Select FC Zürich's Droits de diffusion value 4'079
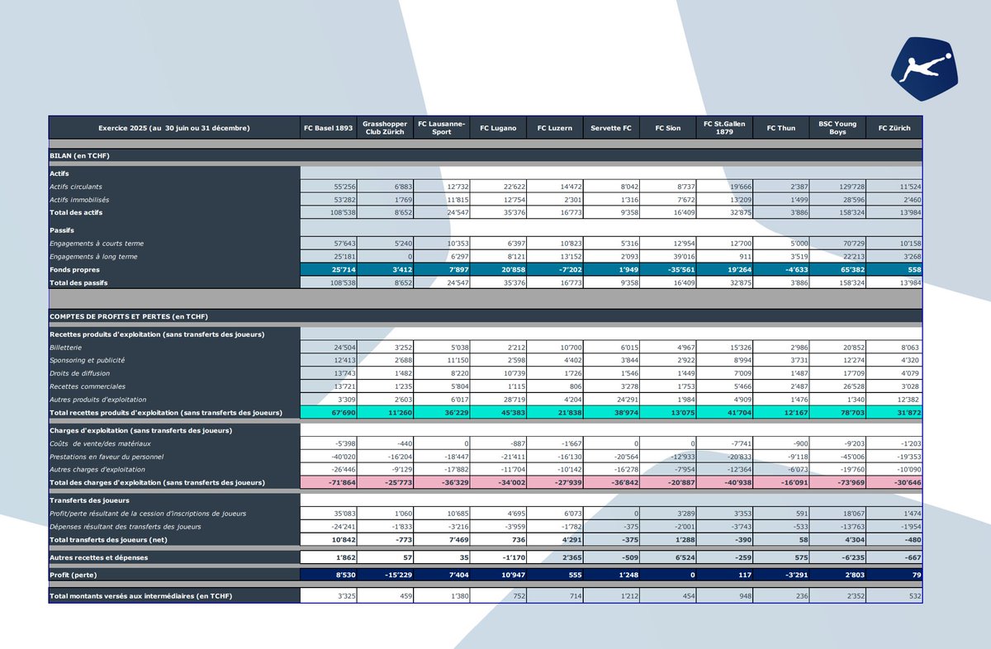Image resolution: width=991 pixels, height=649 pixels. point(894,373)
